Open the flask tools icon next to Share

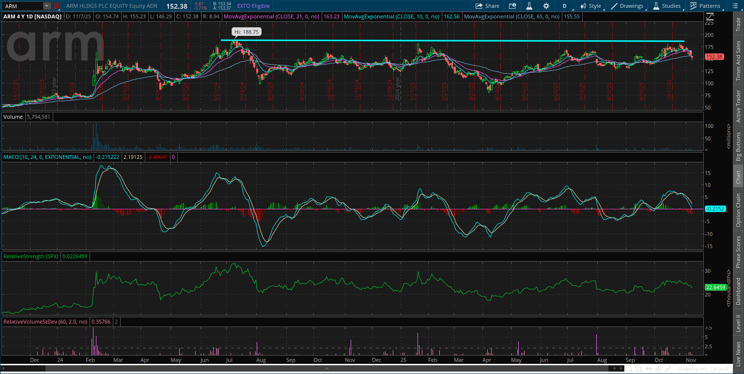point(530,6)
